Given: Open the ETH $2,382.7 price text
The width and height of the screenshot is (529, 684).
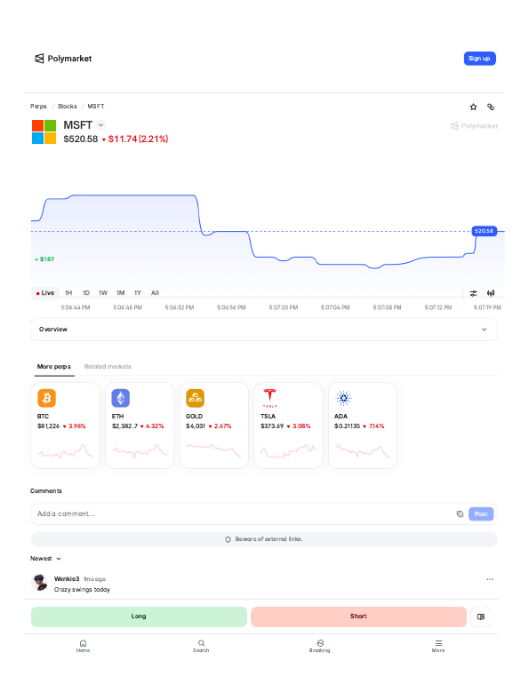Looking at the screenshot, I should (124, 426).
